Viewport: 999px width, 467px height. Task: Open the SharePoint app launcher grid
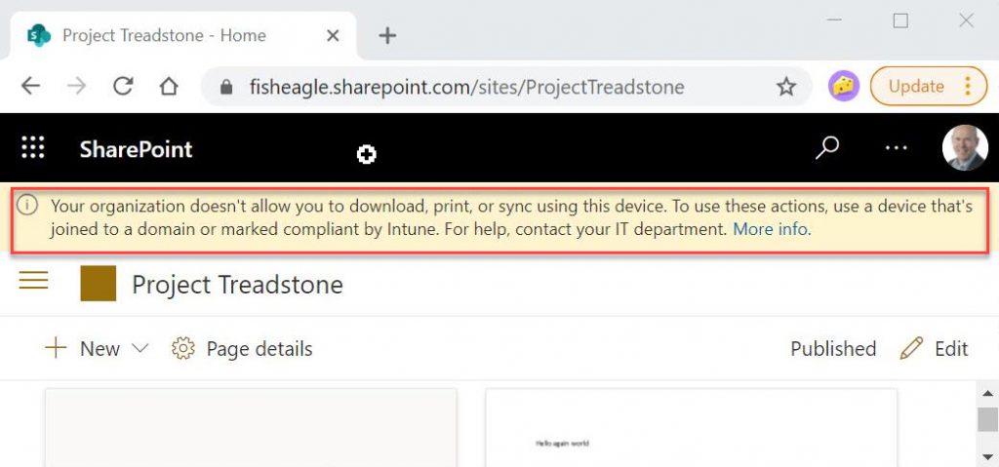[33, 148]
